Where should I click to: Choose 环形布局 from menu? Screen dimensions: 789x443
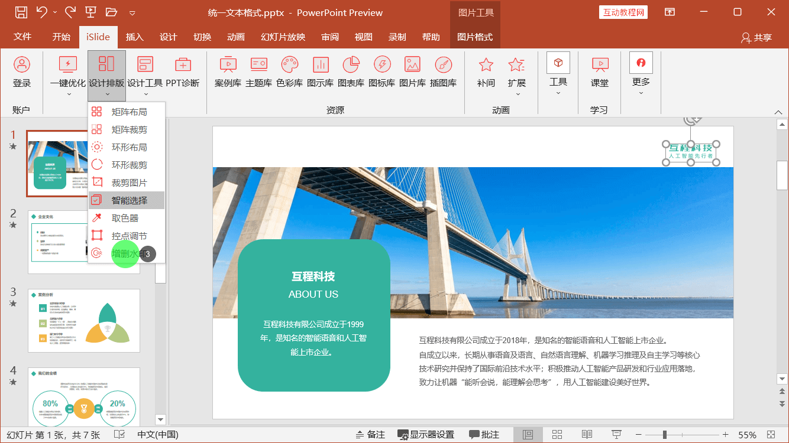[x=127, y=147]
